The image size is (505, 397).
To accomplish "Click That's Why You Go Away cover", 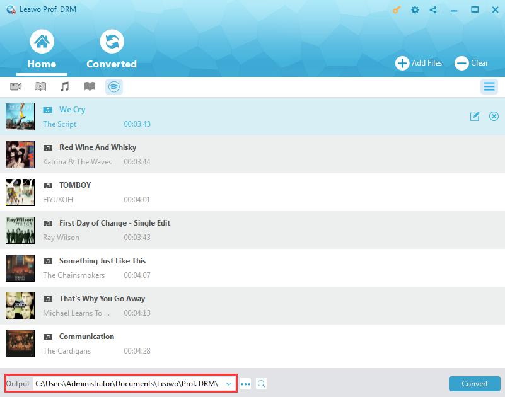I will pos(20,306).
